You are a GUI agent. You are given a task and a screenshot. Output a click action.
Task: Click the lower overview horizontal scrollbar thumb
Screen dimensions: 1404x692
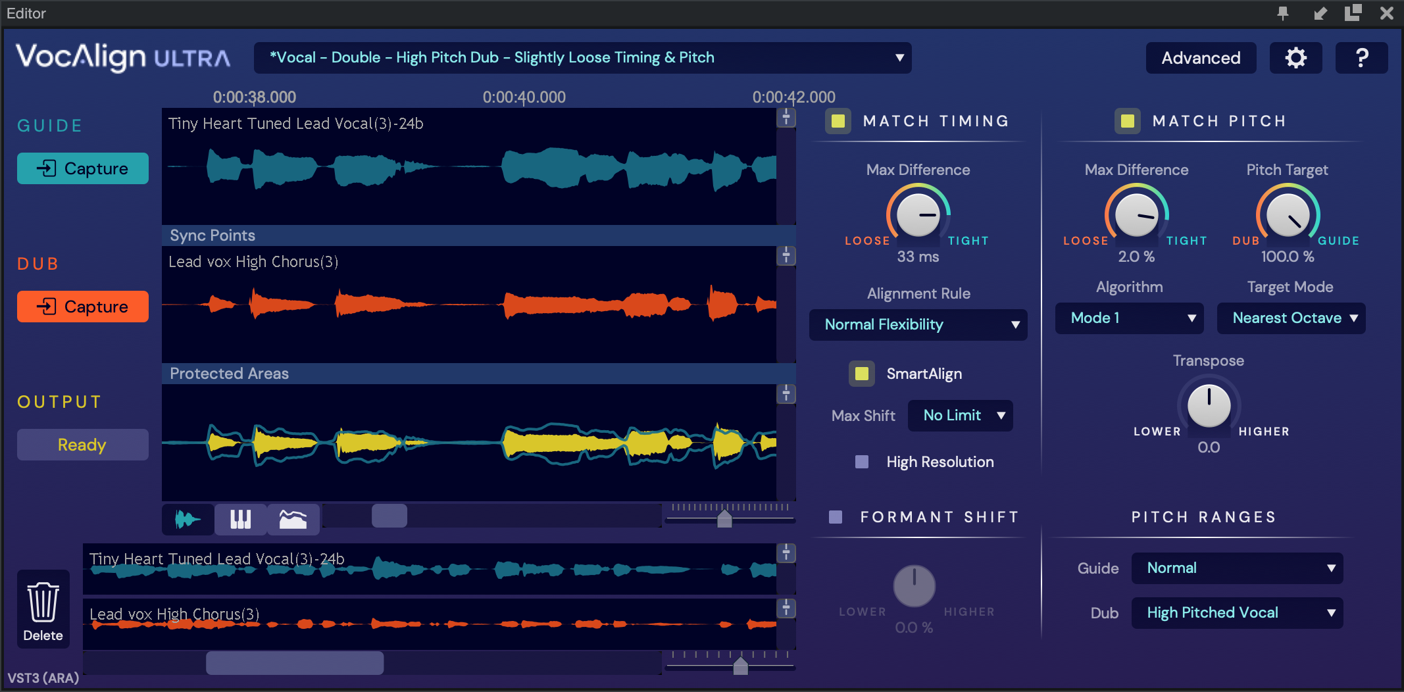pyautogui.click(x=295, y=662)
